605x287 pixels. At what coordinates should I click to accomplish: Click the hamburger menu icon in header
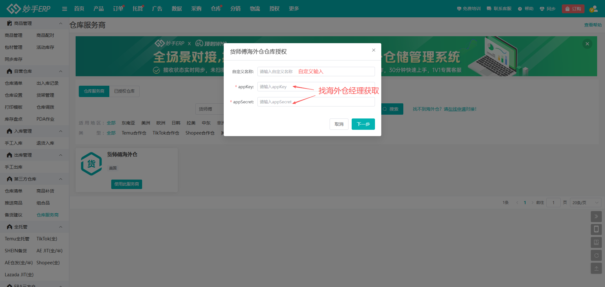65,9
